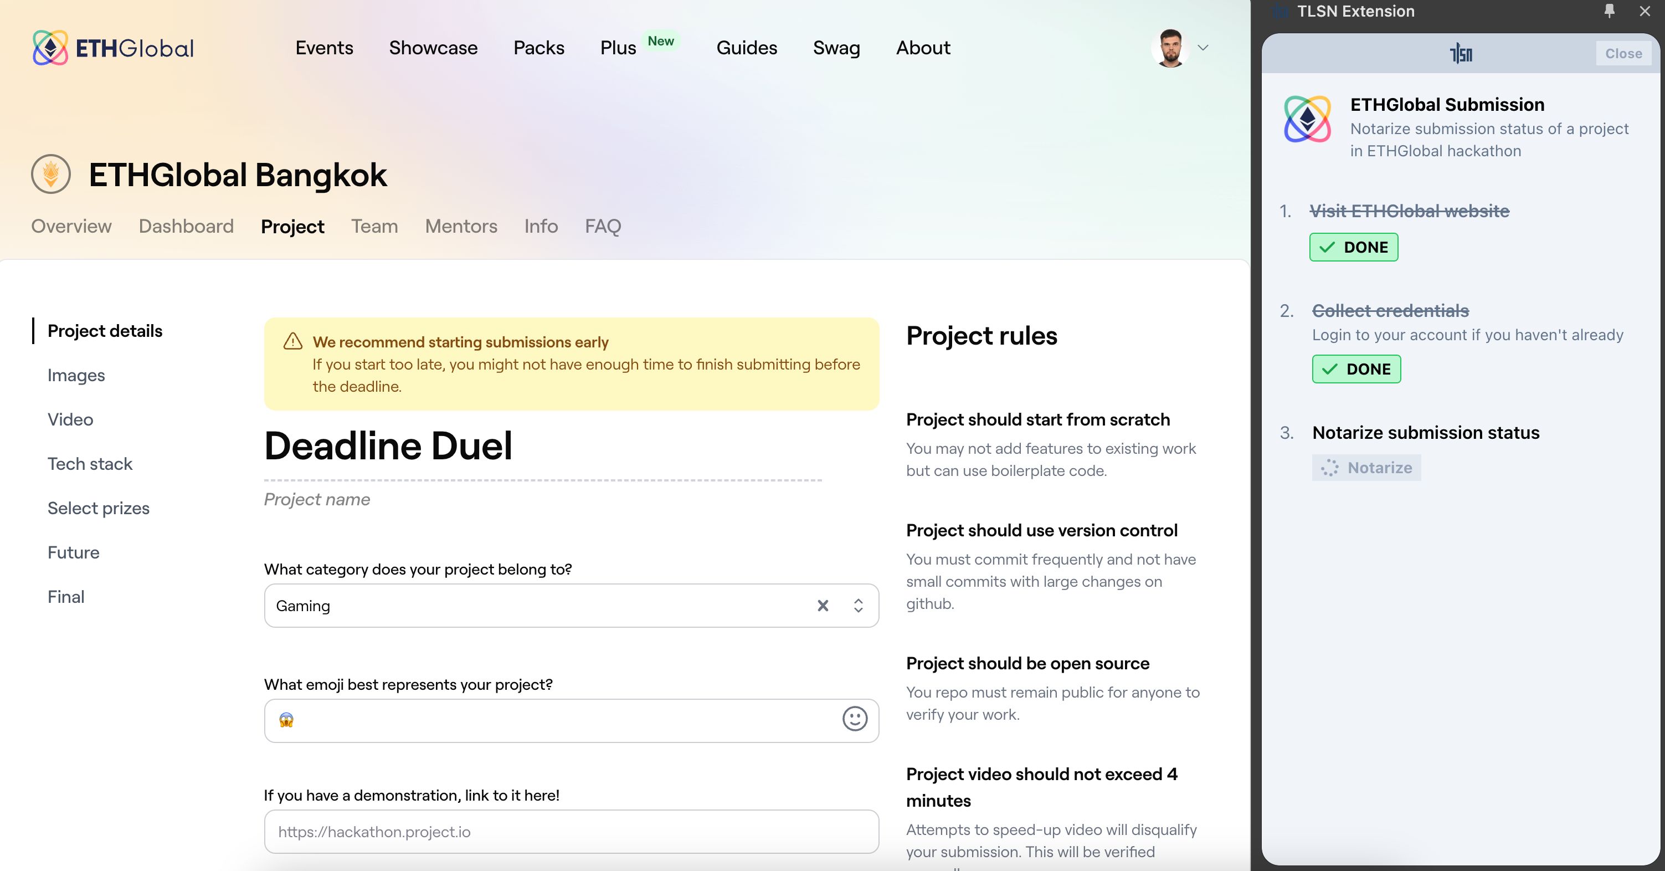Click Project should be open source rule

(x=1027, y=663)
